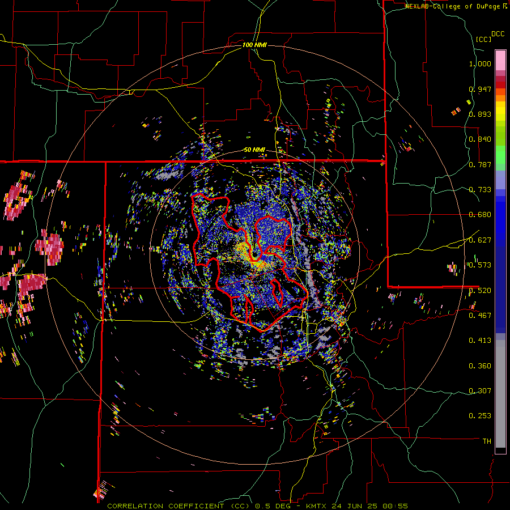Click the "KMTX 24 JUN 25 00:55" timestamp text
The height and width of the screenshot is (510, 510).
pos(357,506)
